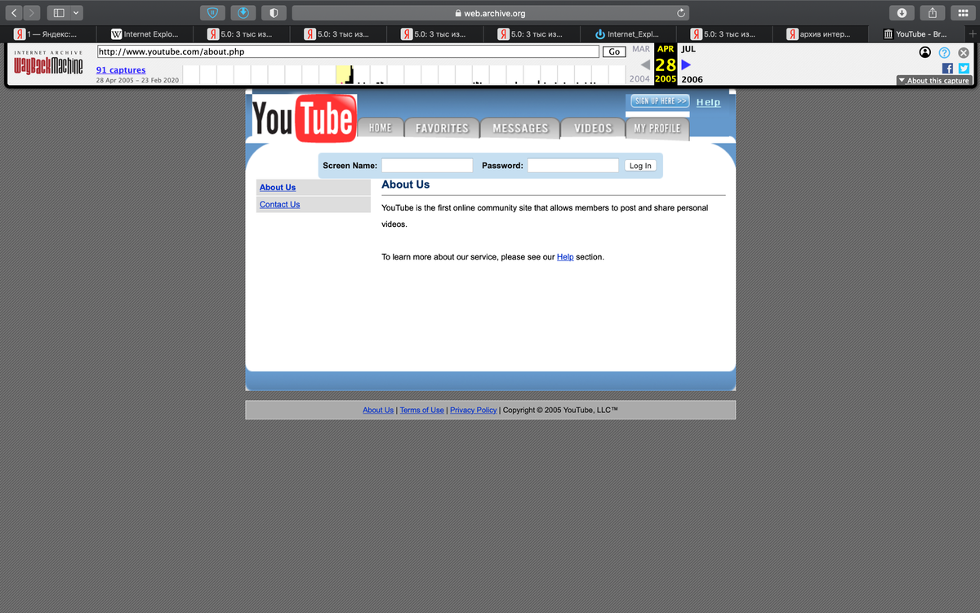Open the privacy shield icon beside address bar

tap(274, 13)
